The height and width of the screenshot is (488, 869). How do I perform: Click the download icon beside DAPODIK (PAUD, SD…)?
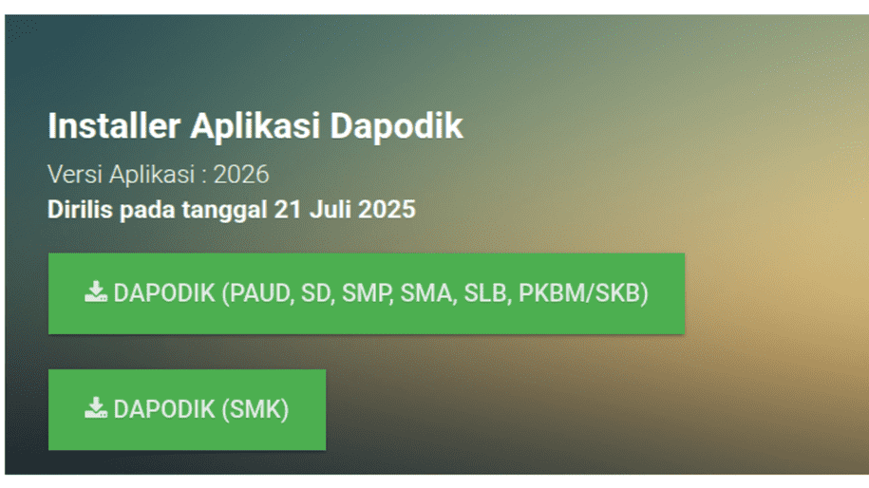click(96, 291)
